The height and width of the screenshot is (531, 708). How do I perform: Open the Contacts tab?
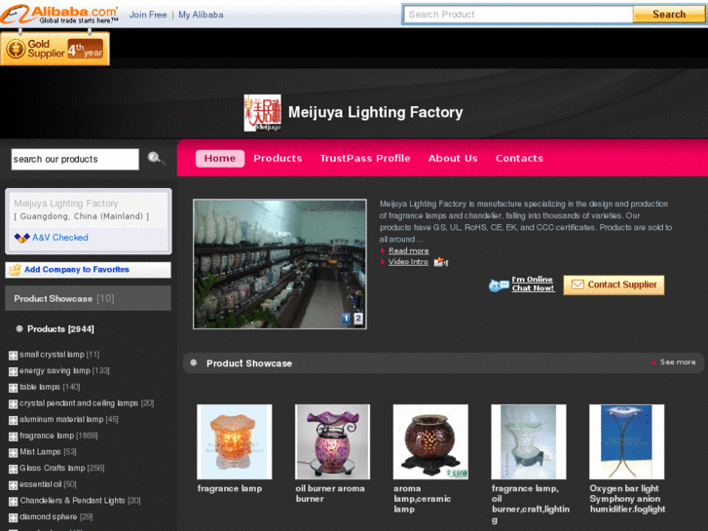coord(519,159)
